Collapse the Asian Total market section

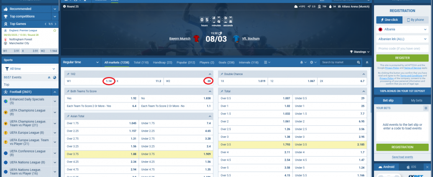[x=210, y=116]
